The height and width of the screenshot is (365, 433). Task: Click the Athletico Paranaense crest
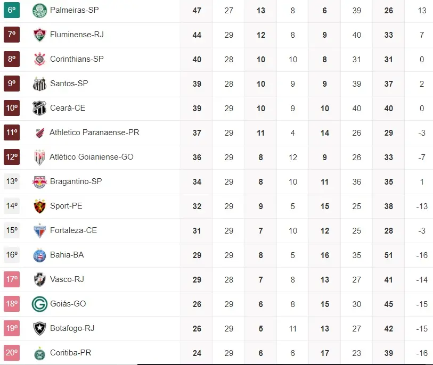point(39,132)
